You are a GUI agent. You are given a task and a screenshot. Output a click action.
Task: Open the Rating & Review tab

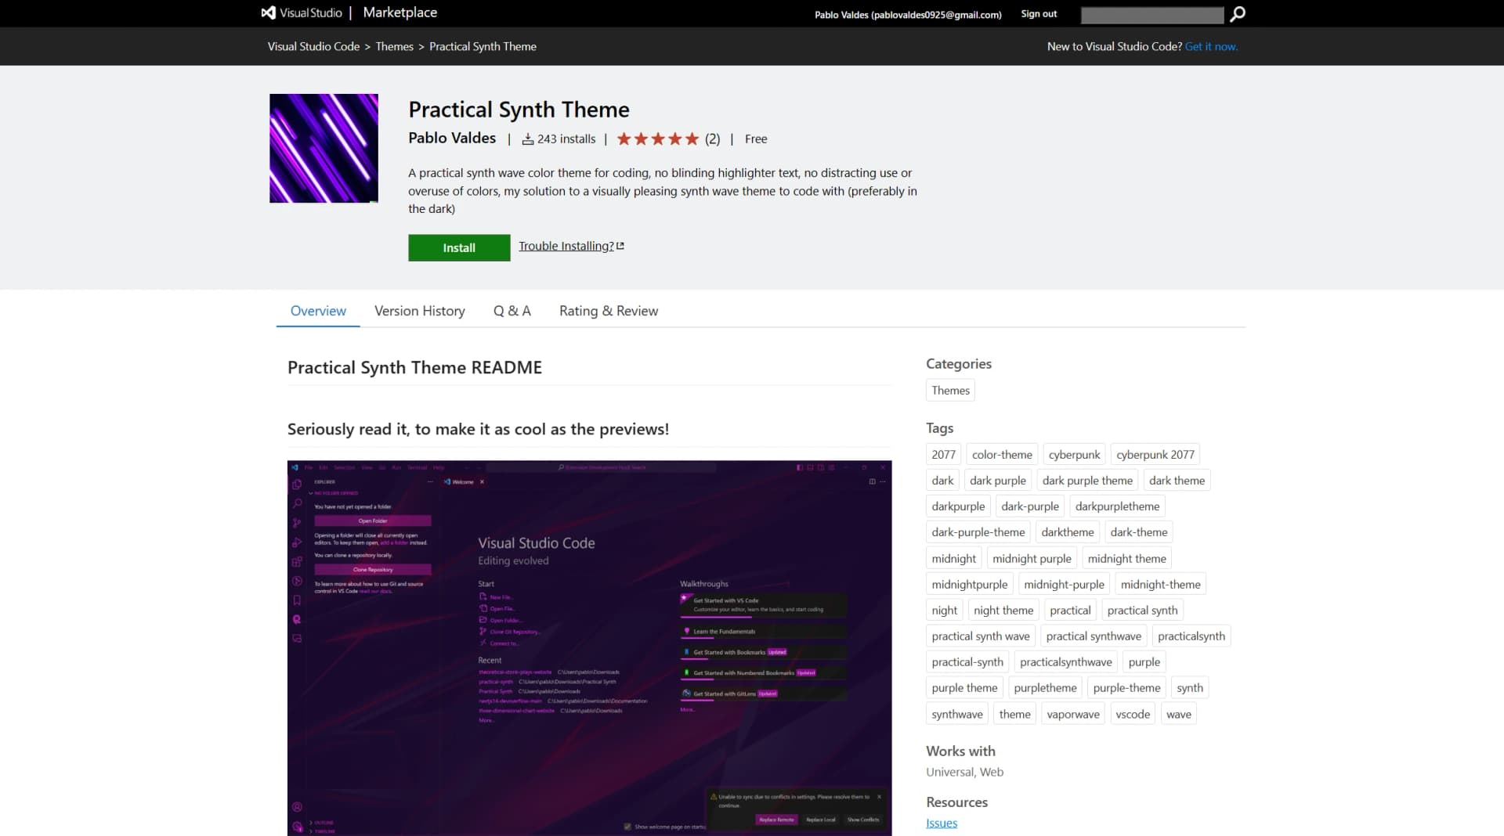pos(608,311)
